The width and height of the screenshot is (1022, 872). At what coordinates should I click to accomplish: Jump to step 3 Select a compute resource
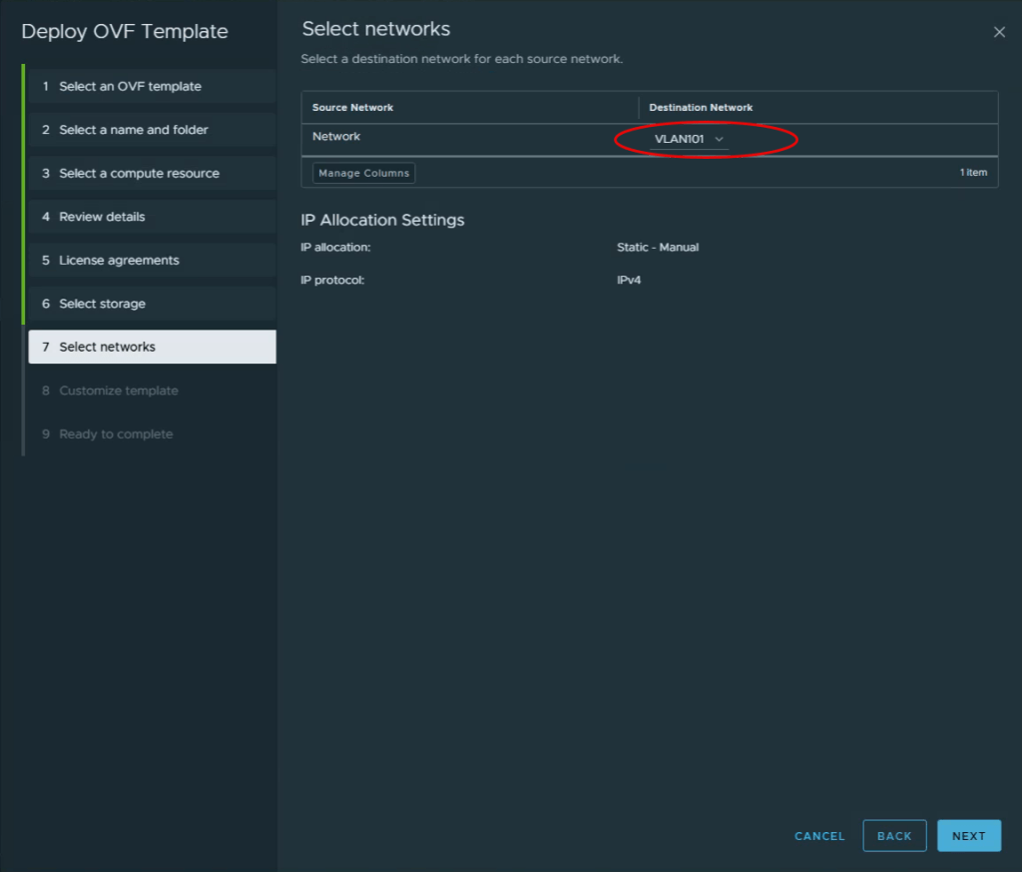(139, 174)
